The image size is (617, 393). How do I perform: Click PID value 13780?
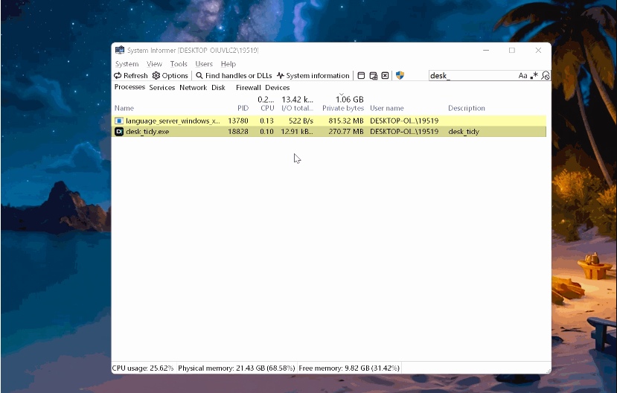coord(238,121)
